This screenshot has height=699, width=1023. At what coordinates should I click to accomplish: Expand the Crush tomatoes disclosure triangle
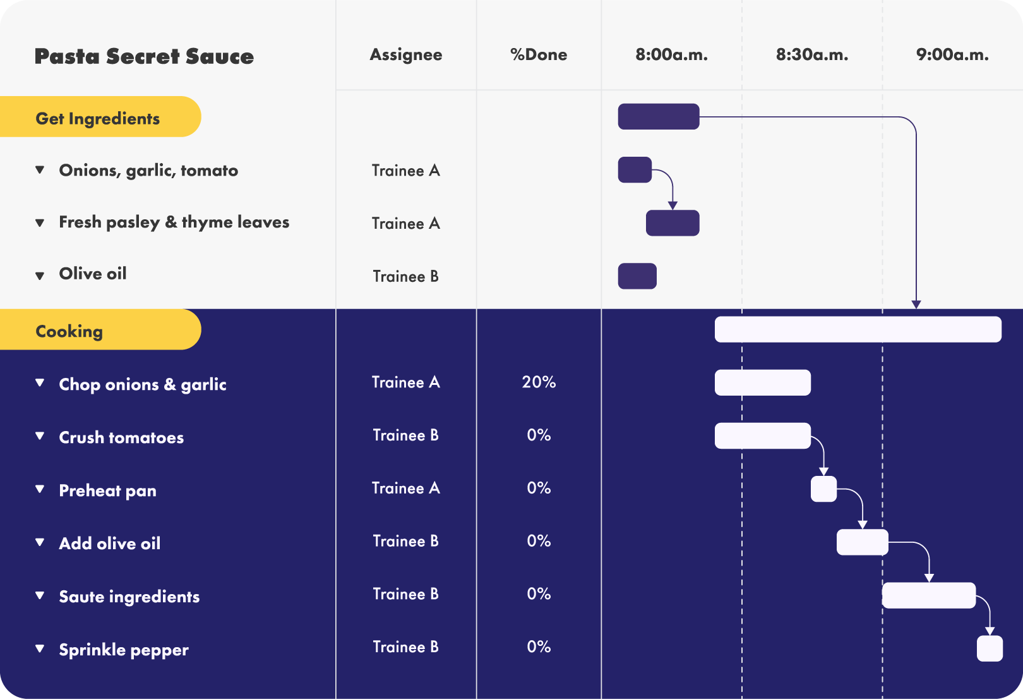point(40,435)
